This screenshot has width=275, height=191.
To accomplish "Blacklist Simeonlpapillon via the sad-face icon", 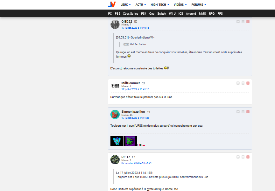I will click(243, 112).
